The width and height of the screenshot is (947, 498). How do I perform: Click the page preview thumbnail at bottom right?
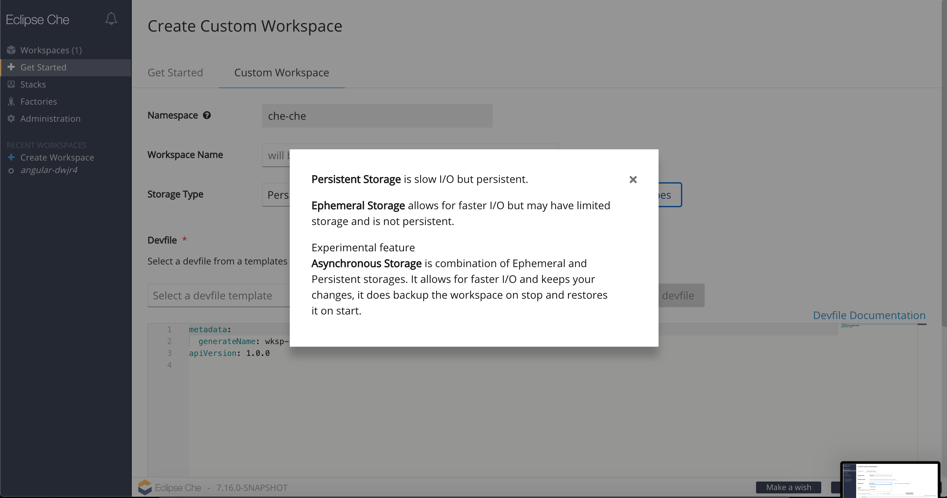(890, 480)
